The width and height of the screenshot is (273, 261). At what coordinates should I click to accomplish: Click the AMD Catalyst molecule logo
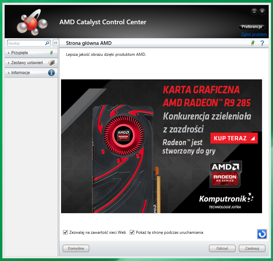(x=32, y=22)
